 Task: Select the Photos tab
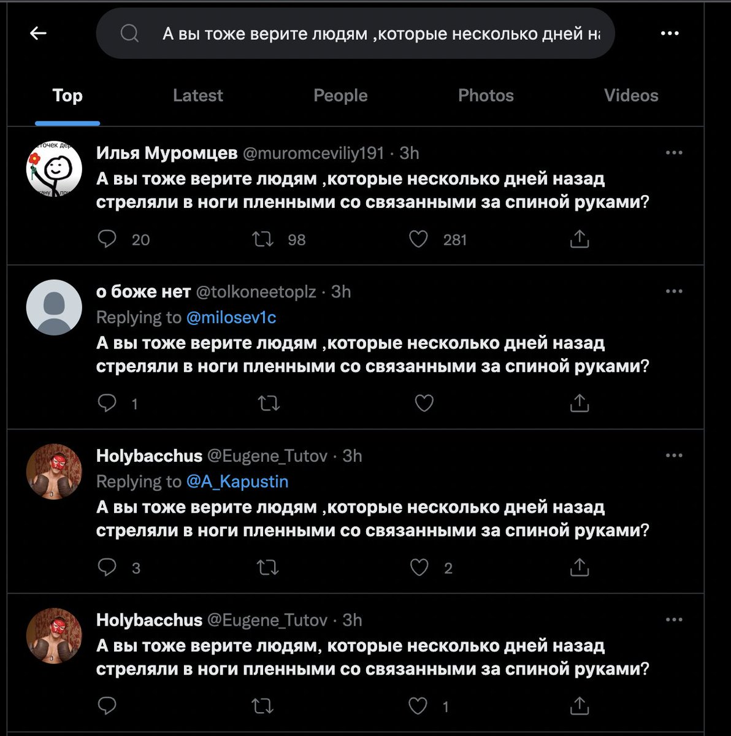pos(486,96)
